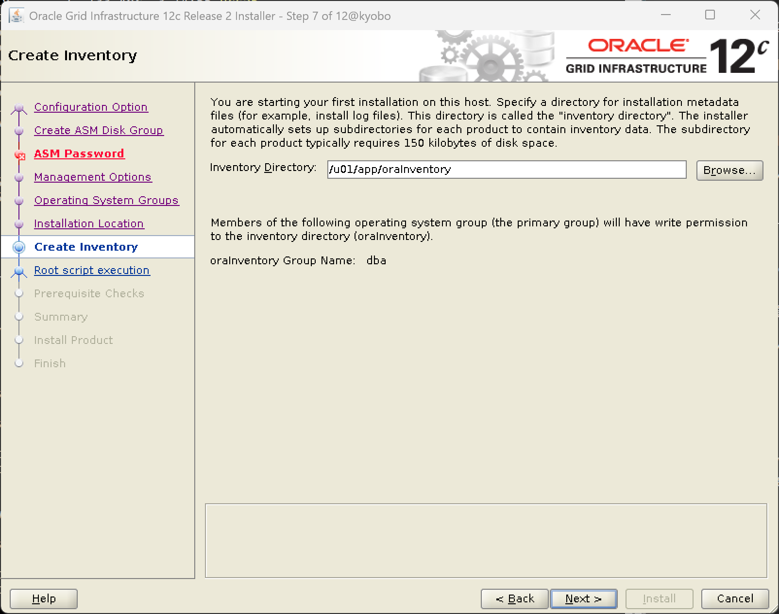Click the Installation Location step bullet
The width and height of the screenshot is (779, 614).
pos(19,224)
